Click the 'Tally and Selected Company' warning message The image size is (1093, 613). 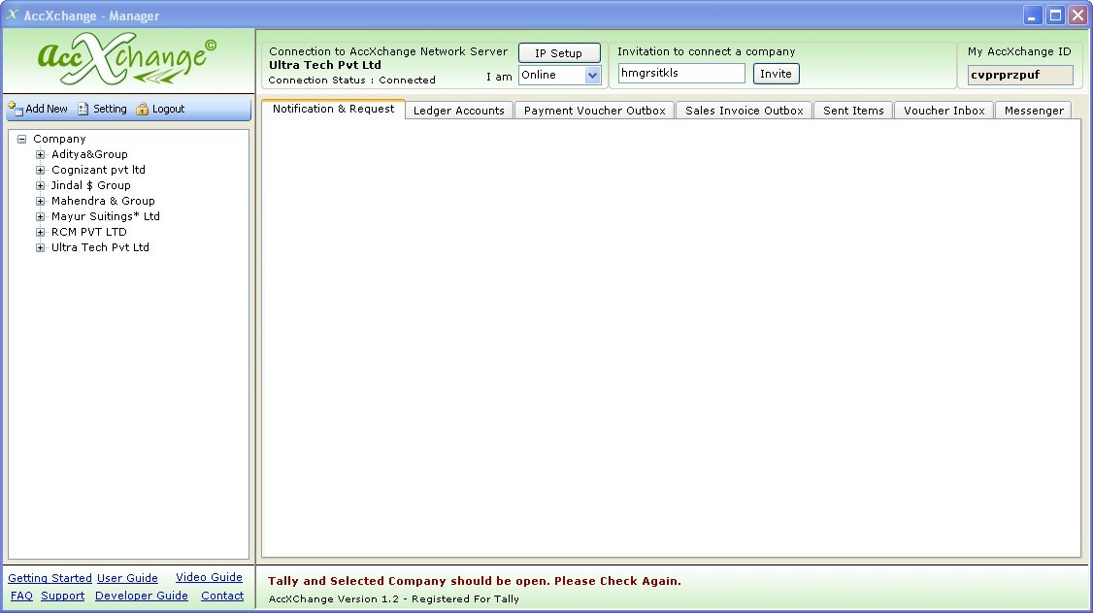475,581
